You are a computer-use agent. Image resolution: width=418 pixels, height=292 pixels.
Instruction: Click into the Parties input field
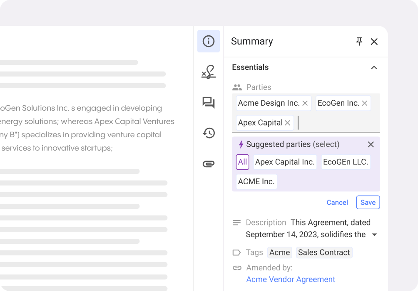point(337,123)
